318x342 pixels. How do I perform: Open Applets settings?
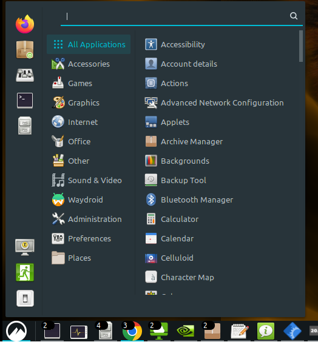pyautogui.click(x=219, y=122)
